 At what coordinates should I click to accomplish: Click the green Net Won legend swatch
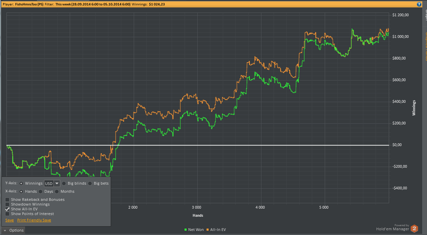186,230
